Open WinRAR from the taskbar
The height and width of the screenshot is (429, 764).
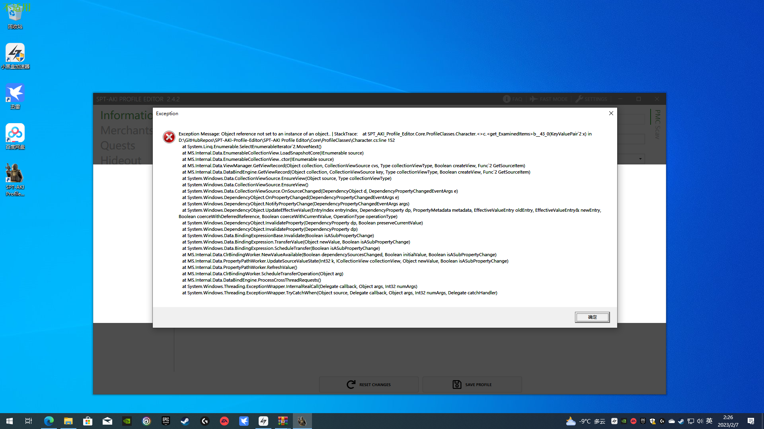(283, 421)
